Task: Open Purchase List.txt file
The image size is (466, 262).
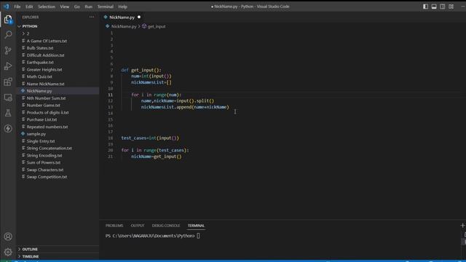Action: pos(42,119)
